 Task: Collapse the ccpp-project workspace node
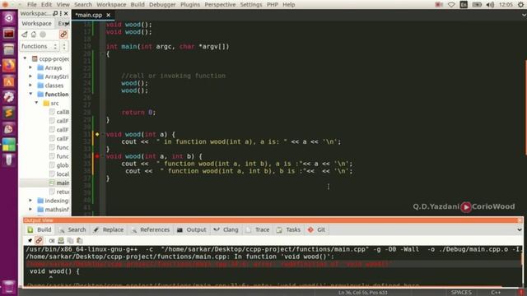(25, 58)
